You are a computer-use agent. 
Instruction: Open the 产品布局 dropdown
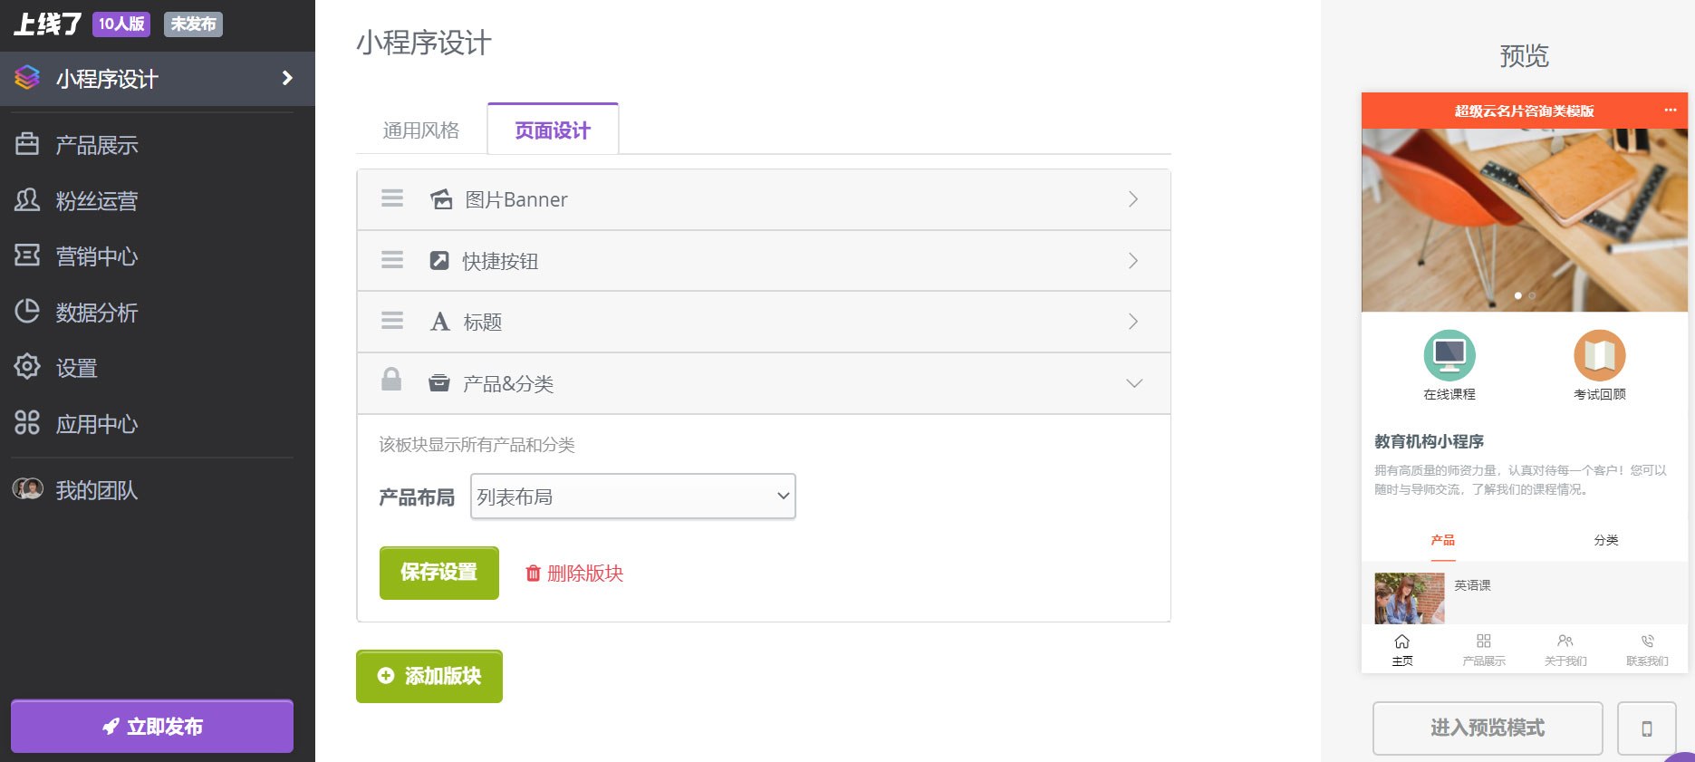(x=631, y=497)
